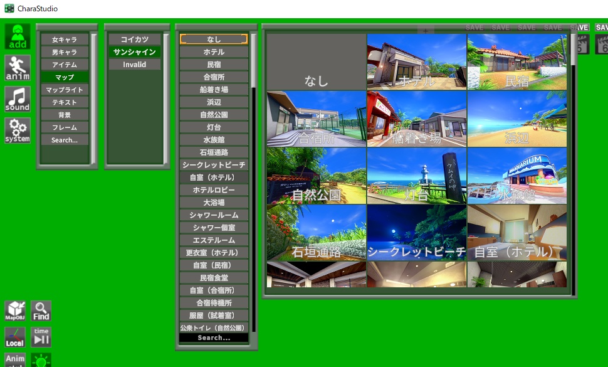The width and height of the screenshot is (608, 367).
Task: Click the Local axis icon
Action: [x=15, y=337]
